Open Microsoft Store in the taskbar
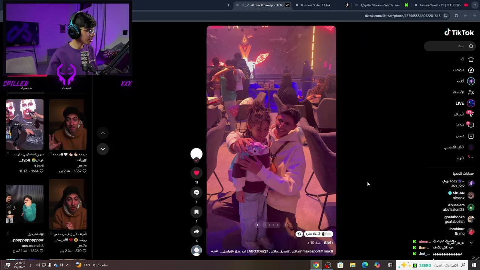480x270 pixels. coord(340,265)
